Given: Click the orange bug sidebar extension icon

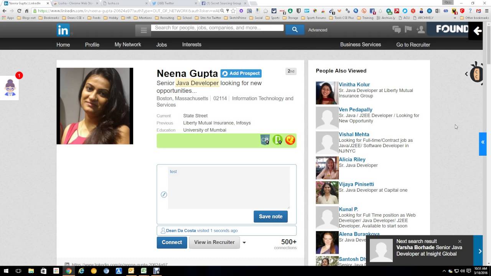Looking at the screenshot, I should (476, 74).
